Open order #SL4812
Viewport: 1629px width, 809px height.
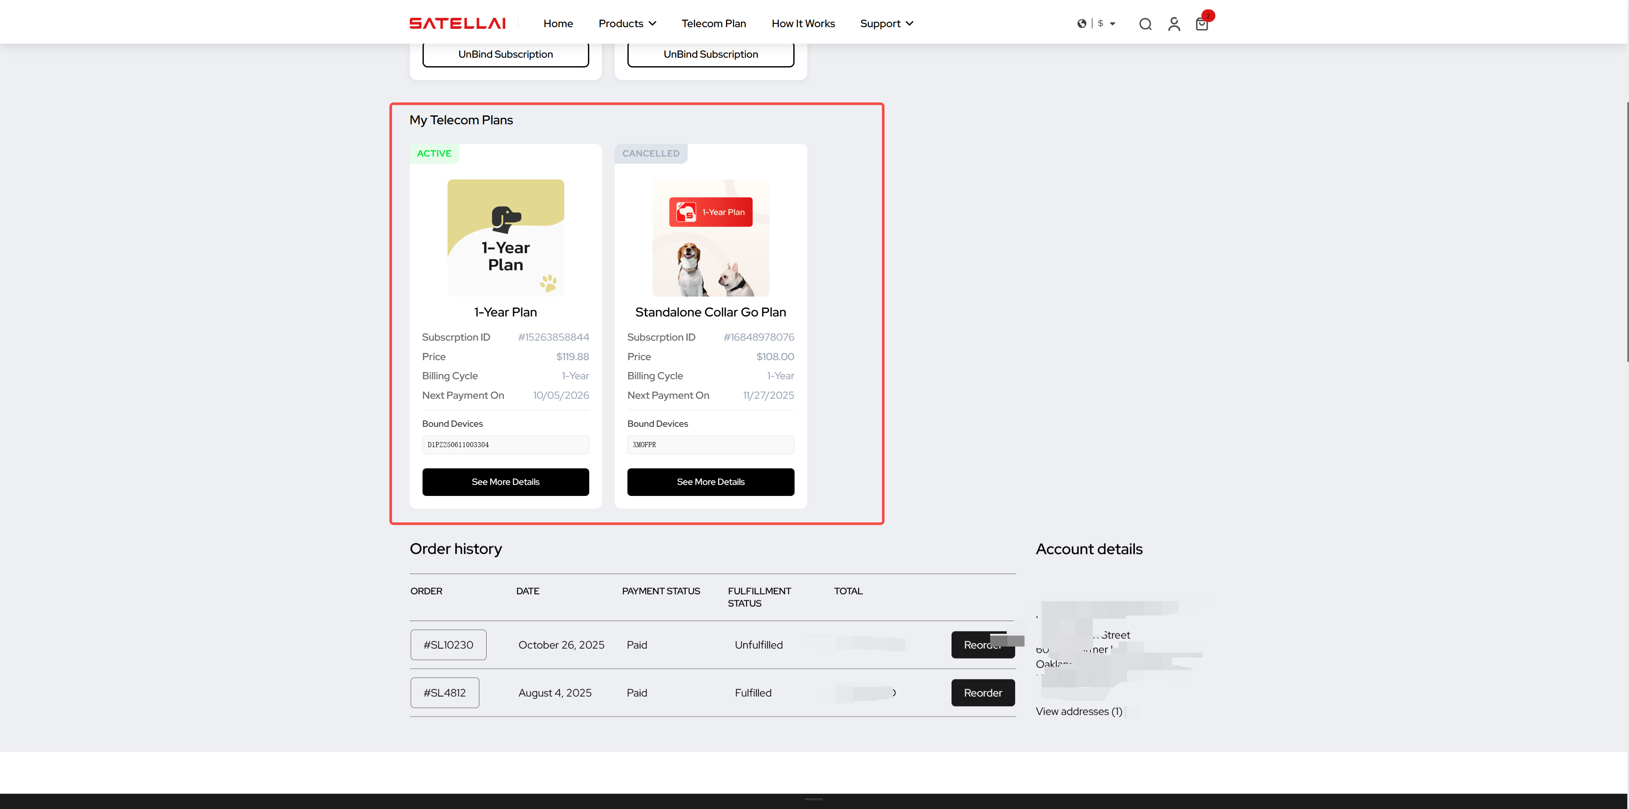point(445,693)
